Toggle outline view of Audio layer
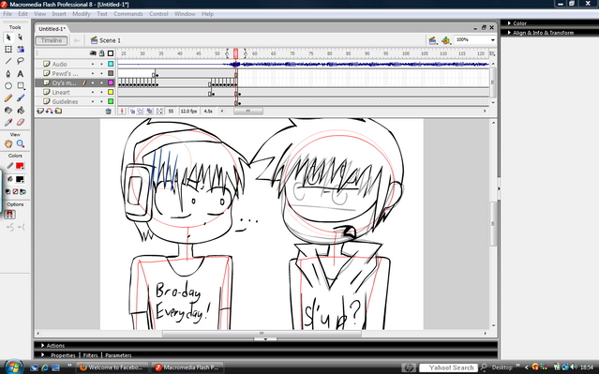Screen dimensions: 599x374 (x=111, y=64)
